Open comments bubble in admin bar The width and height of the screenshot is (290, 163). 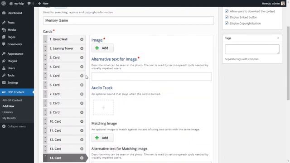click(31, 3)
